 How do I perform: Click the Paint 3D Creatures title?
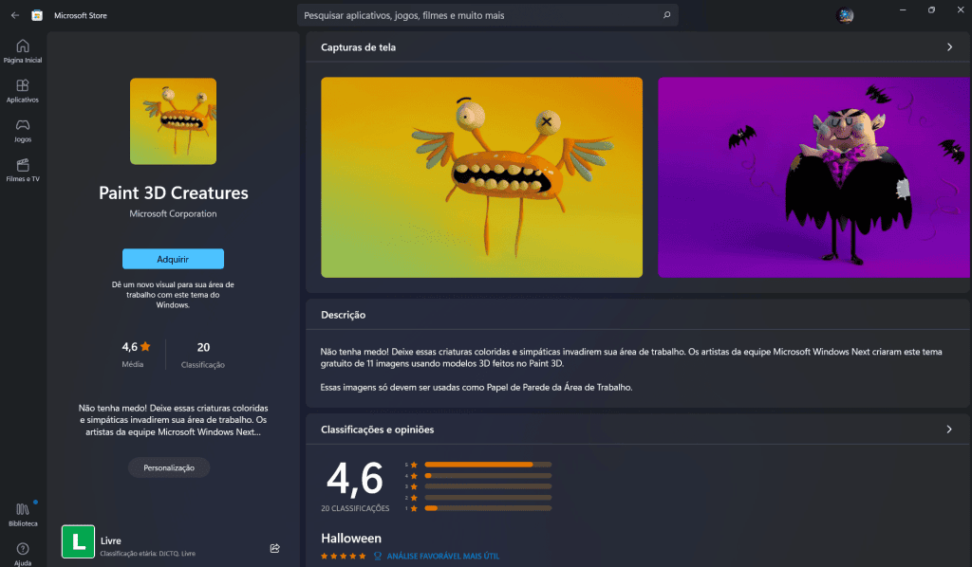173,192
